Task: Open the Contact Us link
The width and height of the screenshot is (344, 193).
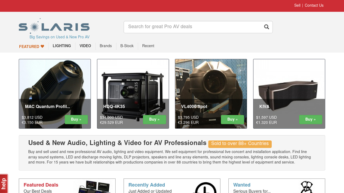Action: pyautogui.click(x=314, y=6)
